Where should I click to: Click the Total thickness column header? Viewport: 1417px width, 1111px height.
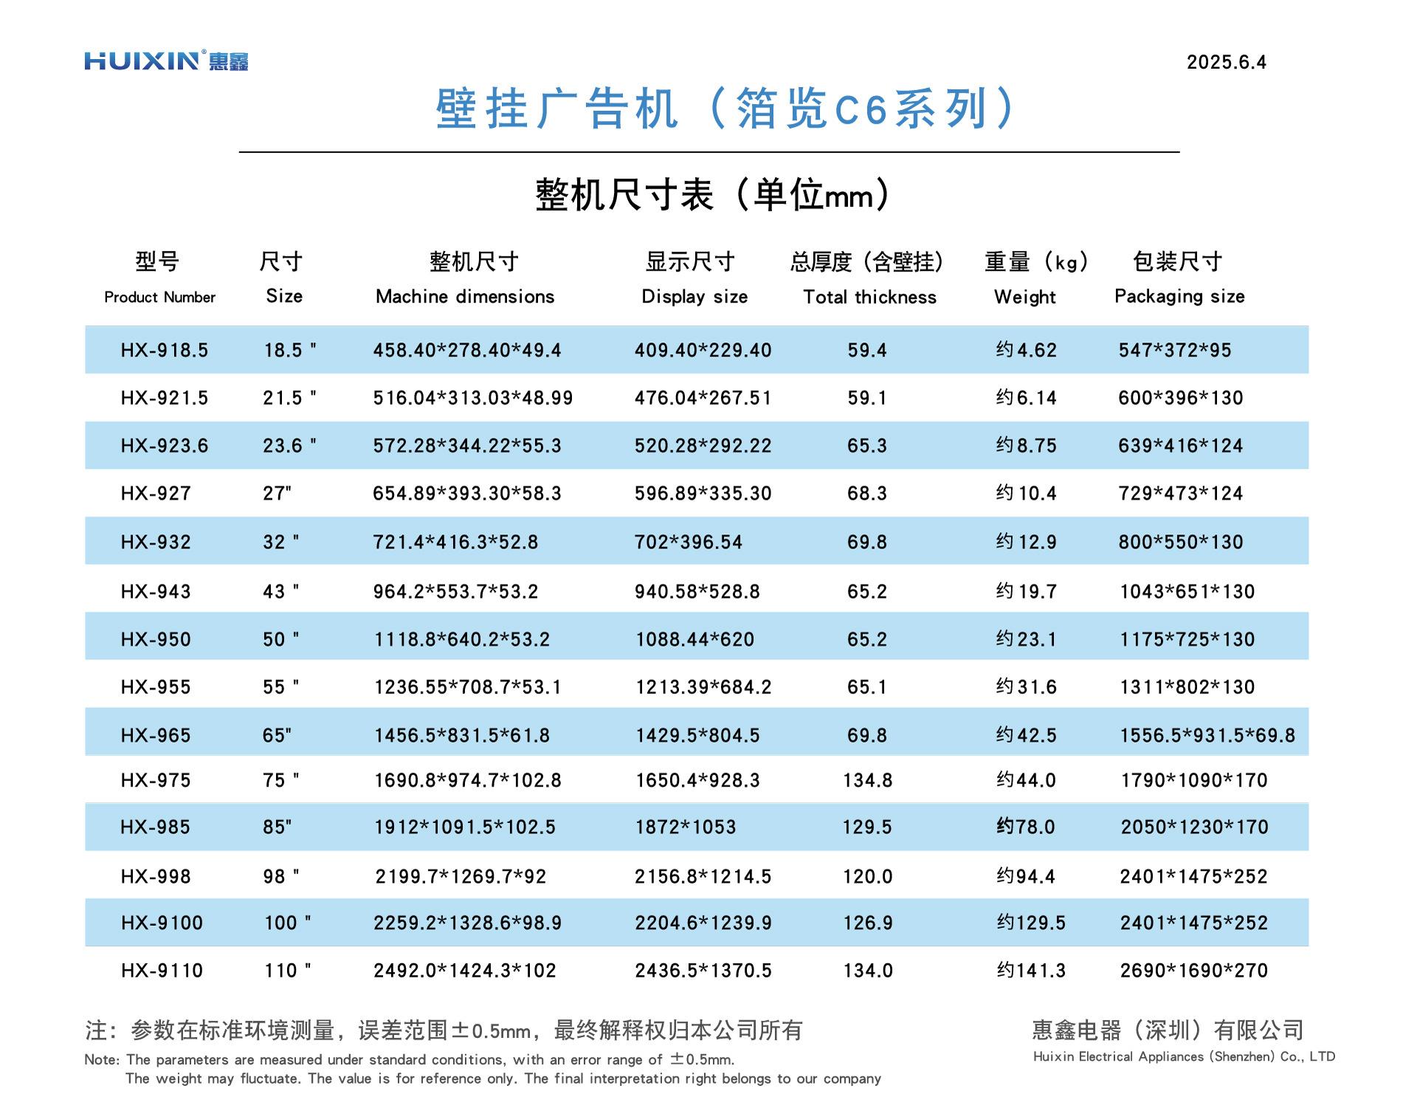pos(869,297)
